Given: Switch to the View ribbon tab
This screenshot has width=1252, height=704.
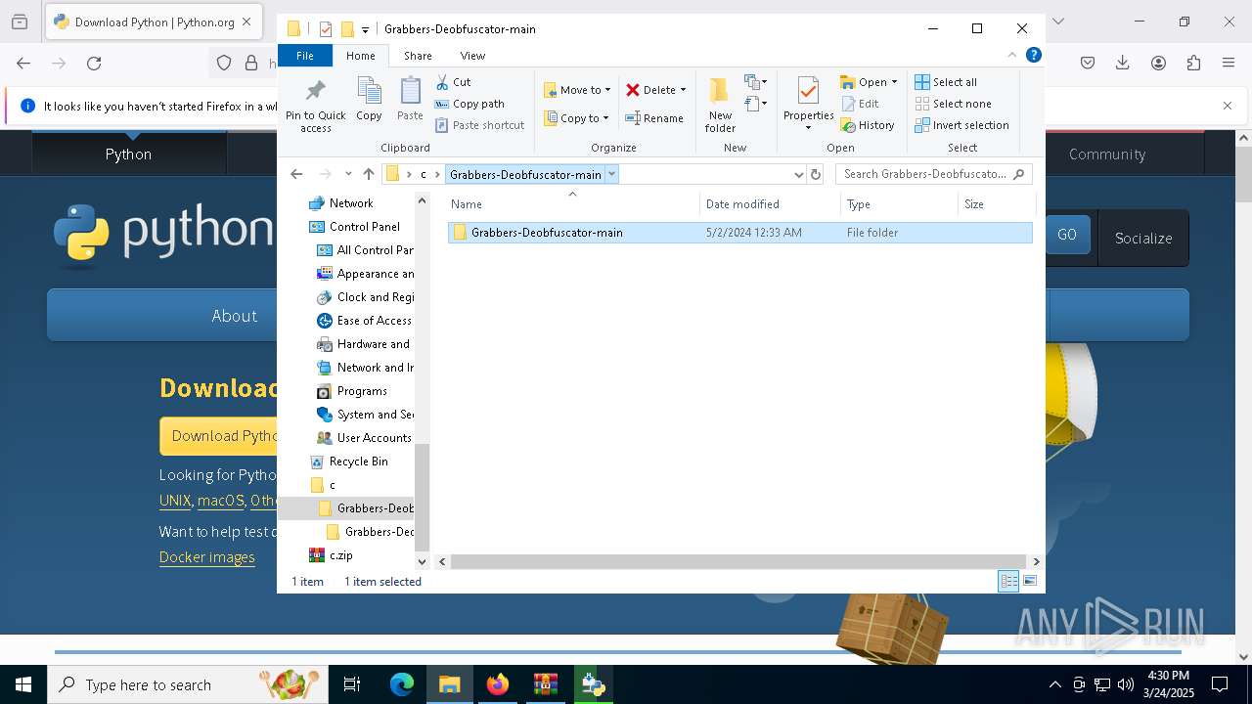Looking at the screenshot, I should [x=472, y=56].
